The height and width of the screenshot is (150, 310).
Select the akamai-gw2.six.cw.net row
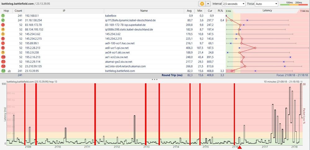[x=113, y=61]
